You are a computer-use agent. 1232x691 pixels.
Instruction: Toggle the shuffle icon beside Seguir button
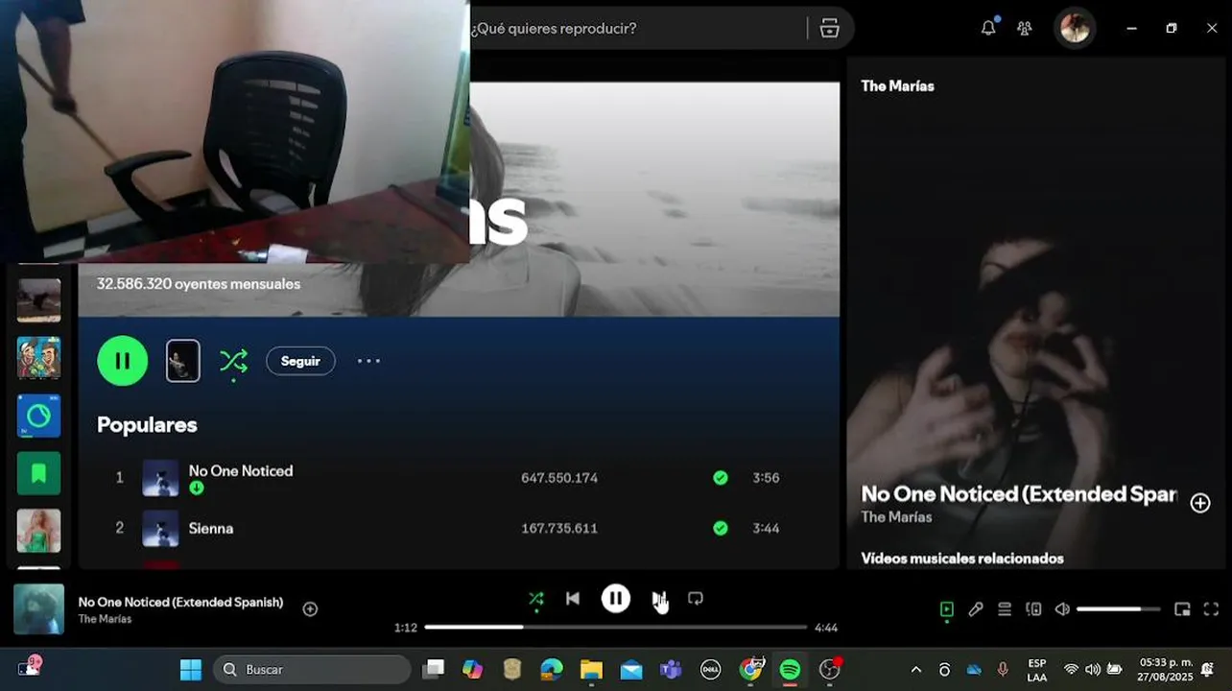click(233, 361)
